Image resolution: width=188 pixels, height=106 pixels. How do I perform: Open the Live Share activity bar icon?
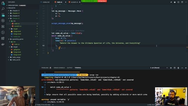pos(3,38)
